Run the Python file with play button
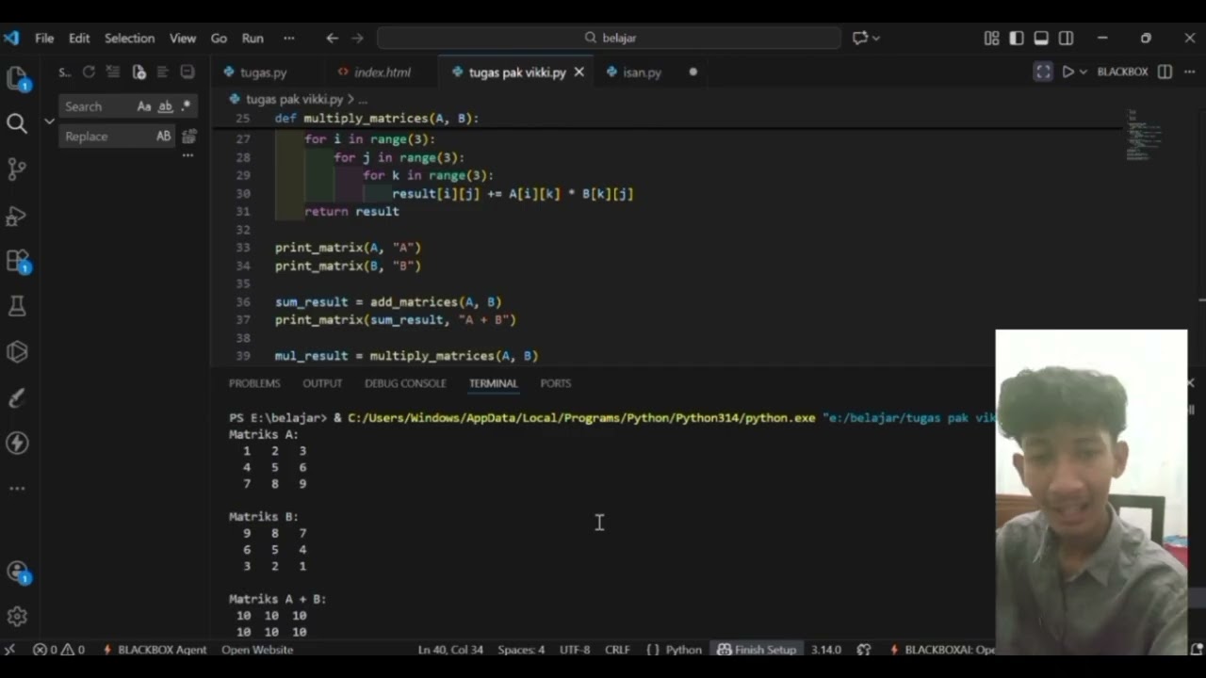This screenshot has height=678, width=1206. [x=1067, y=72]
